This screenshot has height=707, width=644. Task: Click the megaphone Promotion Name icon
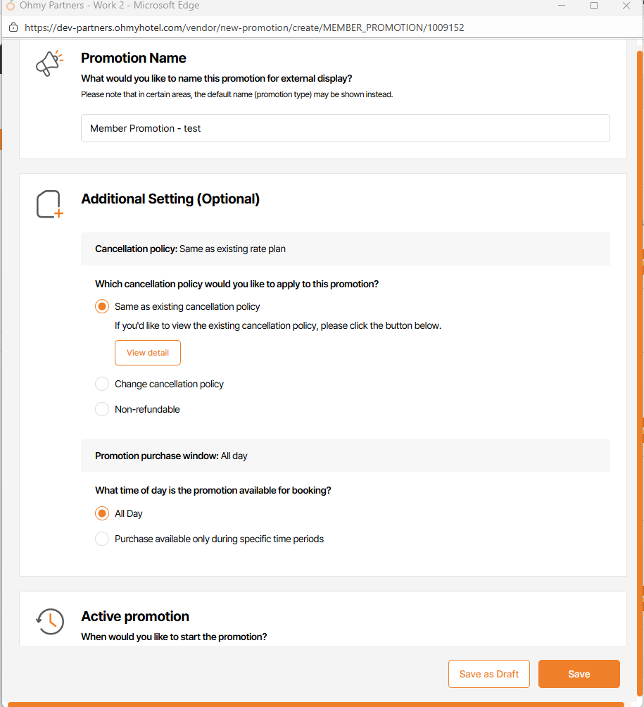click(x=49, y=63)
